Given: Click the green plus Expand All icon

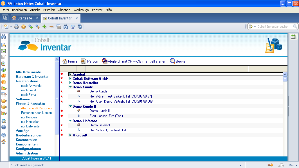Looking at the screenshot, I should click(45, 27).
